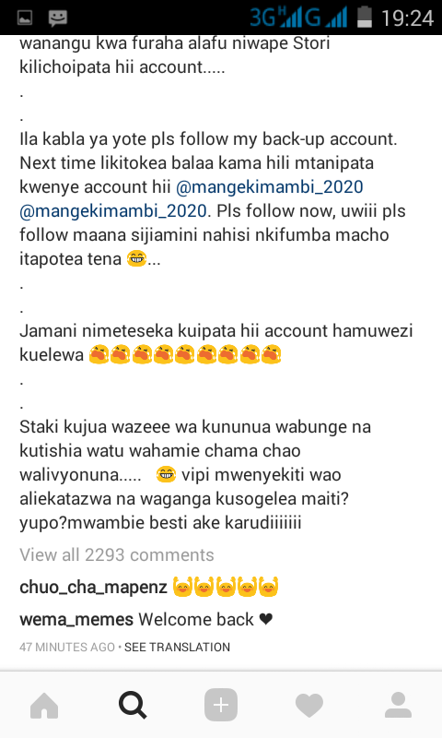Open chuo_cha_mapenz commenter profile
The height and width of the screenshot is (738, 442).
94,588
